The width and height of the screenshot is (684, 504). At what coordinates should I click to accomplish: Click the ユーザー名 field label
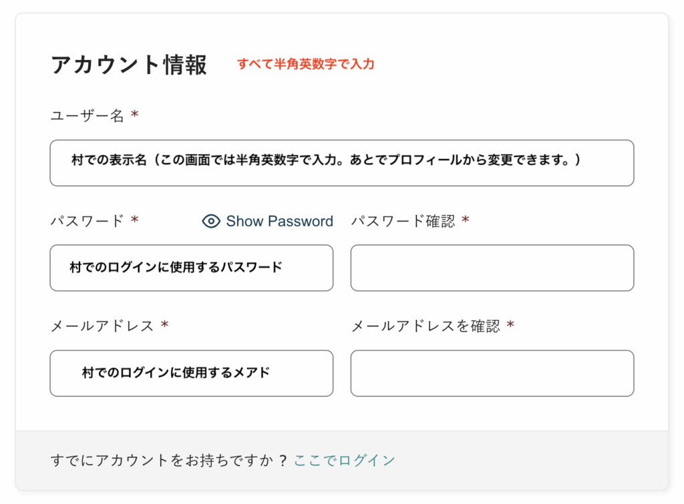(88, 115)
